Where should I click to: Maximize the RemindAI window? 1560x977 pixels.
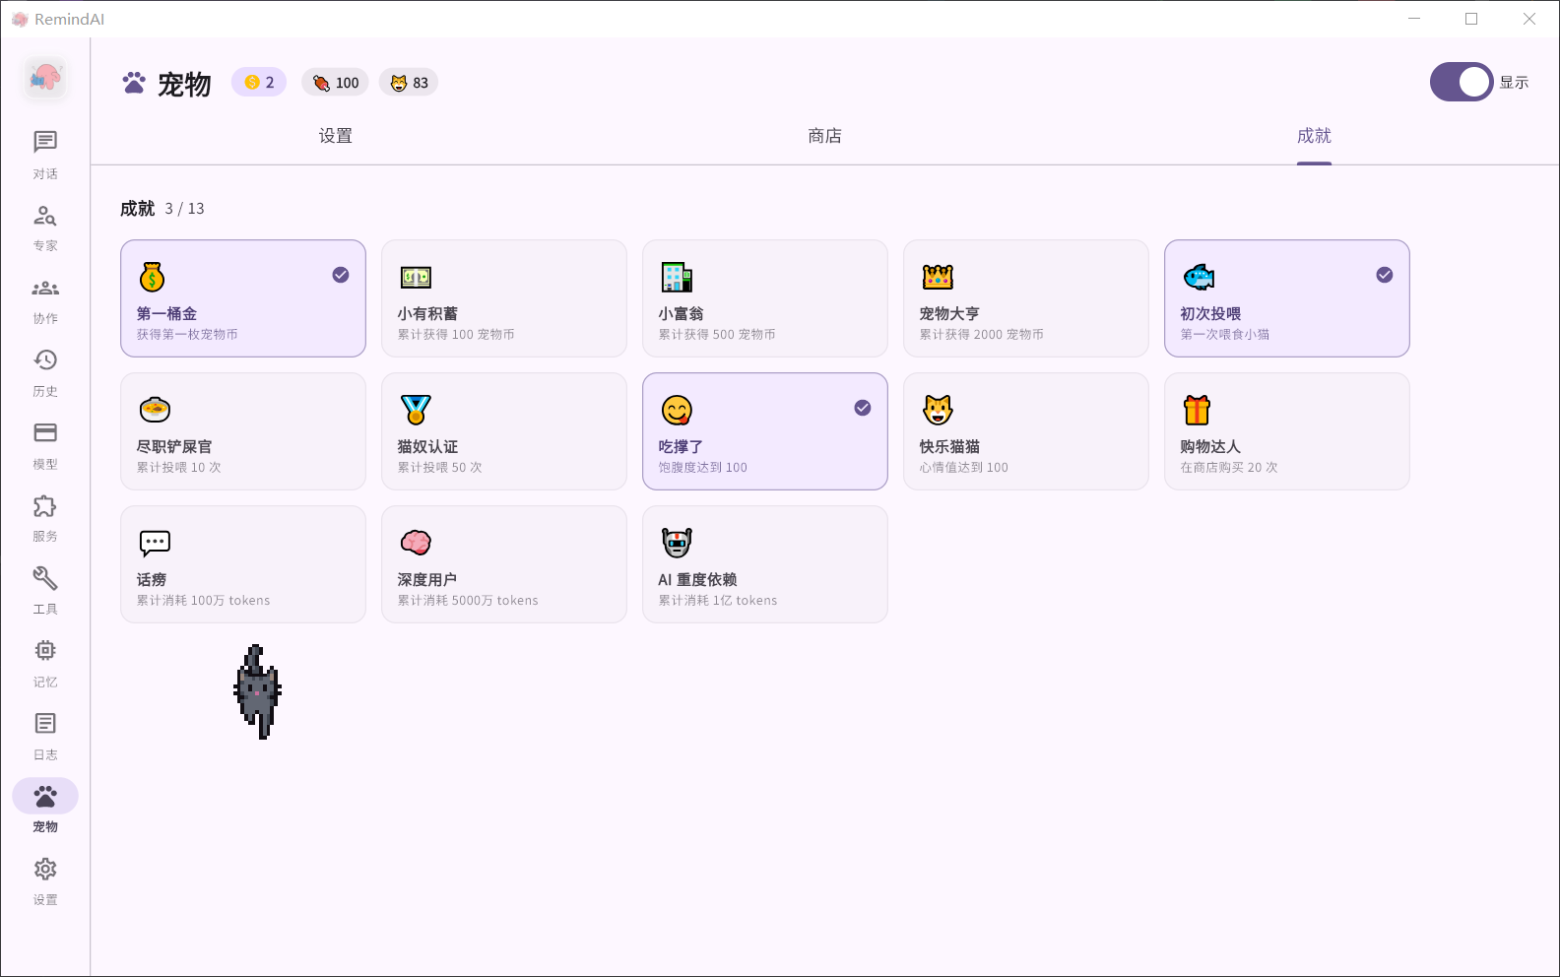(1471, 19)
